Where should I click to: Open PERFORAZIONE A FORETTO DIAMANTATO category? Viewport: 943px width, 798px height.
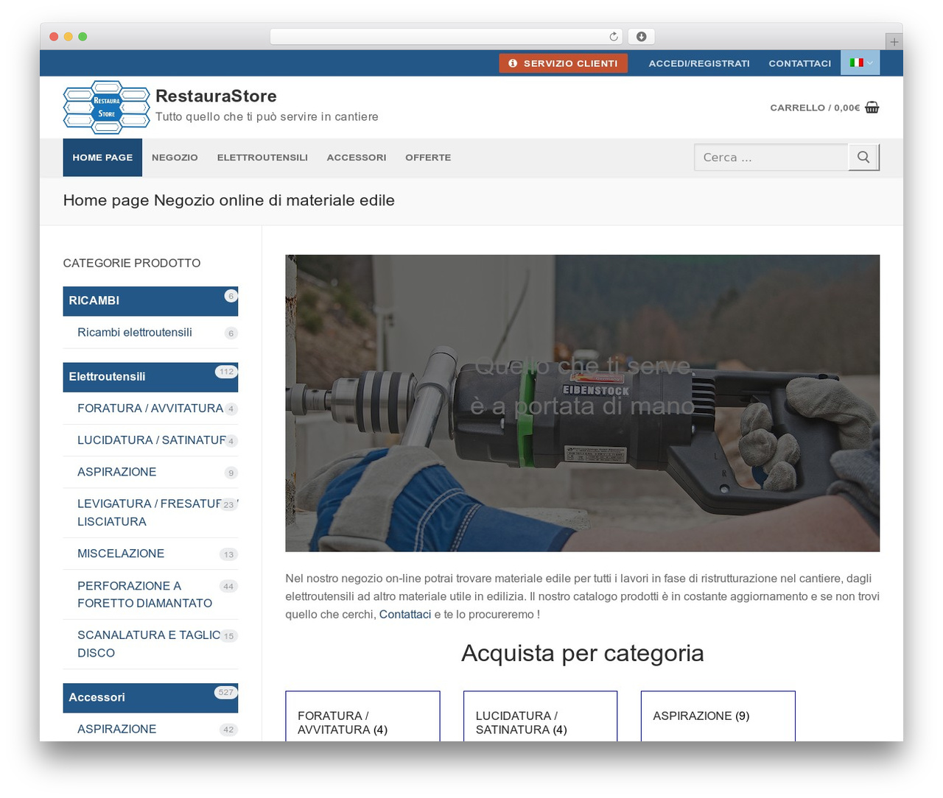[144, 594]
